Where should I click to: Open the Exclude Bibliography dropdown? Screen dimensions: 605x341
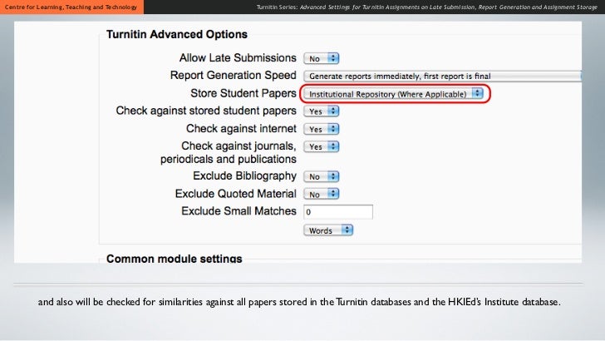322,176
